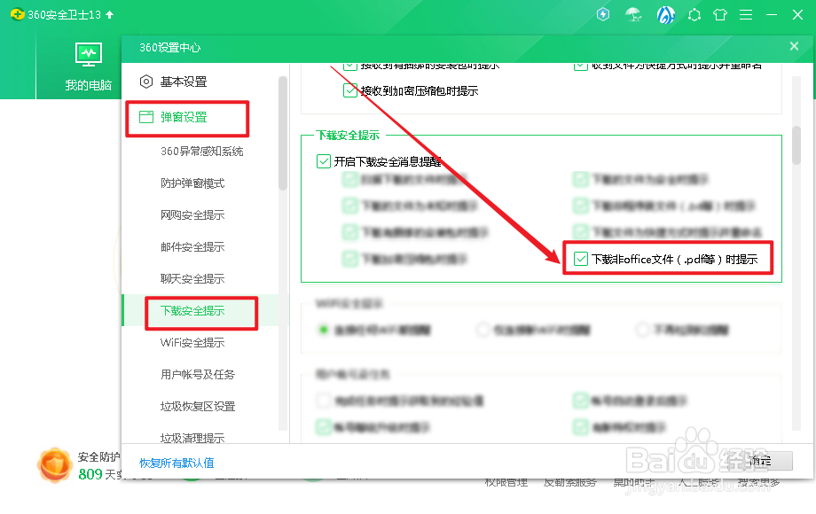Open the skin shirt icon
The width and height of the screenshot is (816, 514).
[x=720, y=14]
